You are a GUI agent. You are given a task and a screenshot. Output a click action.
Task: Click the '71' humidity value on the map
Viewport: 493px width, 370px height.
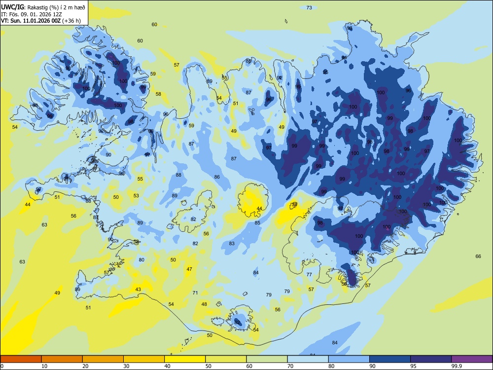click(x=195, y=293)
